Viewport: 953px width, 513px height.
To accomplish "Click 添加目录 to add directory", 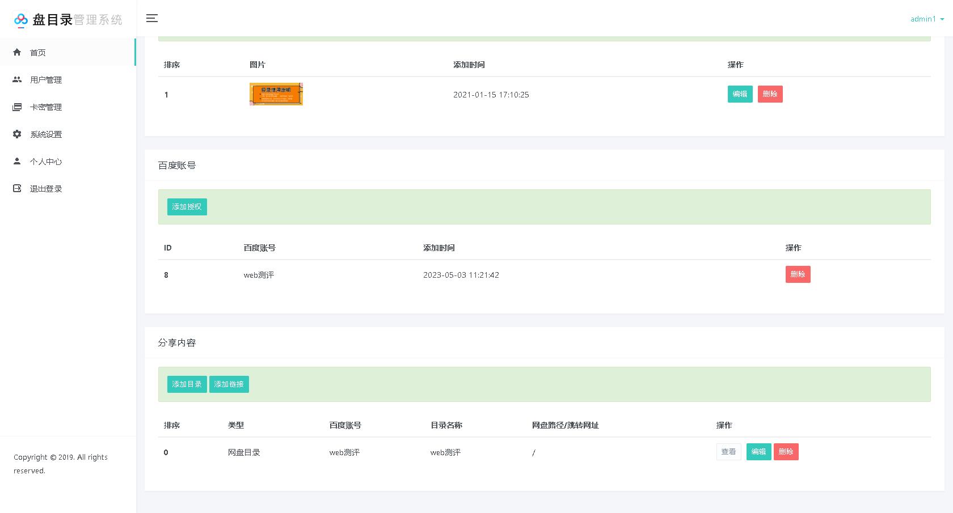I will (187, 384).
